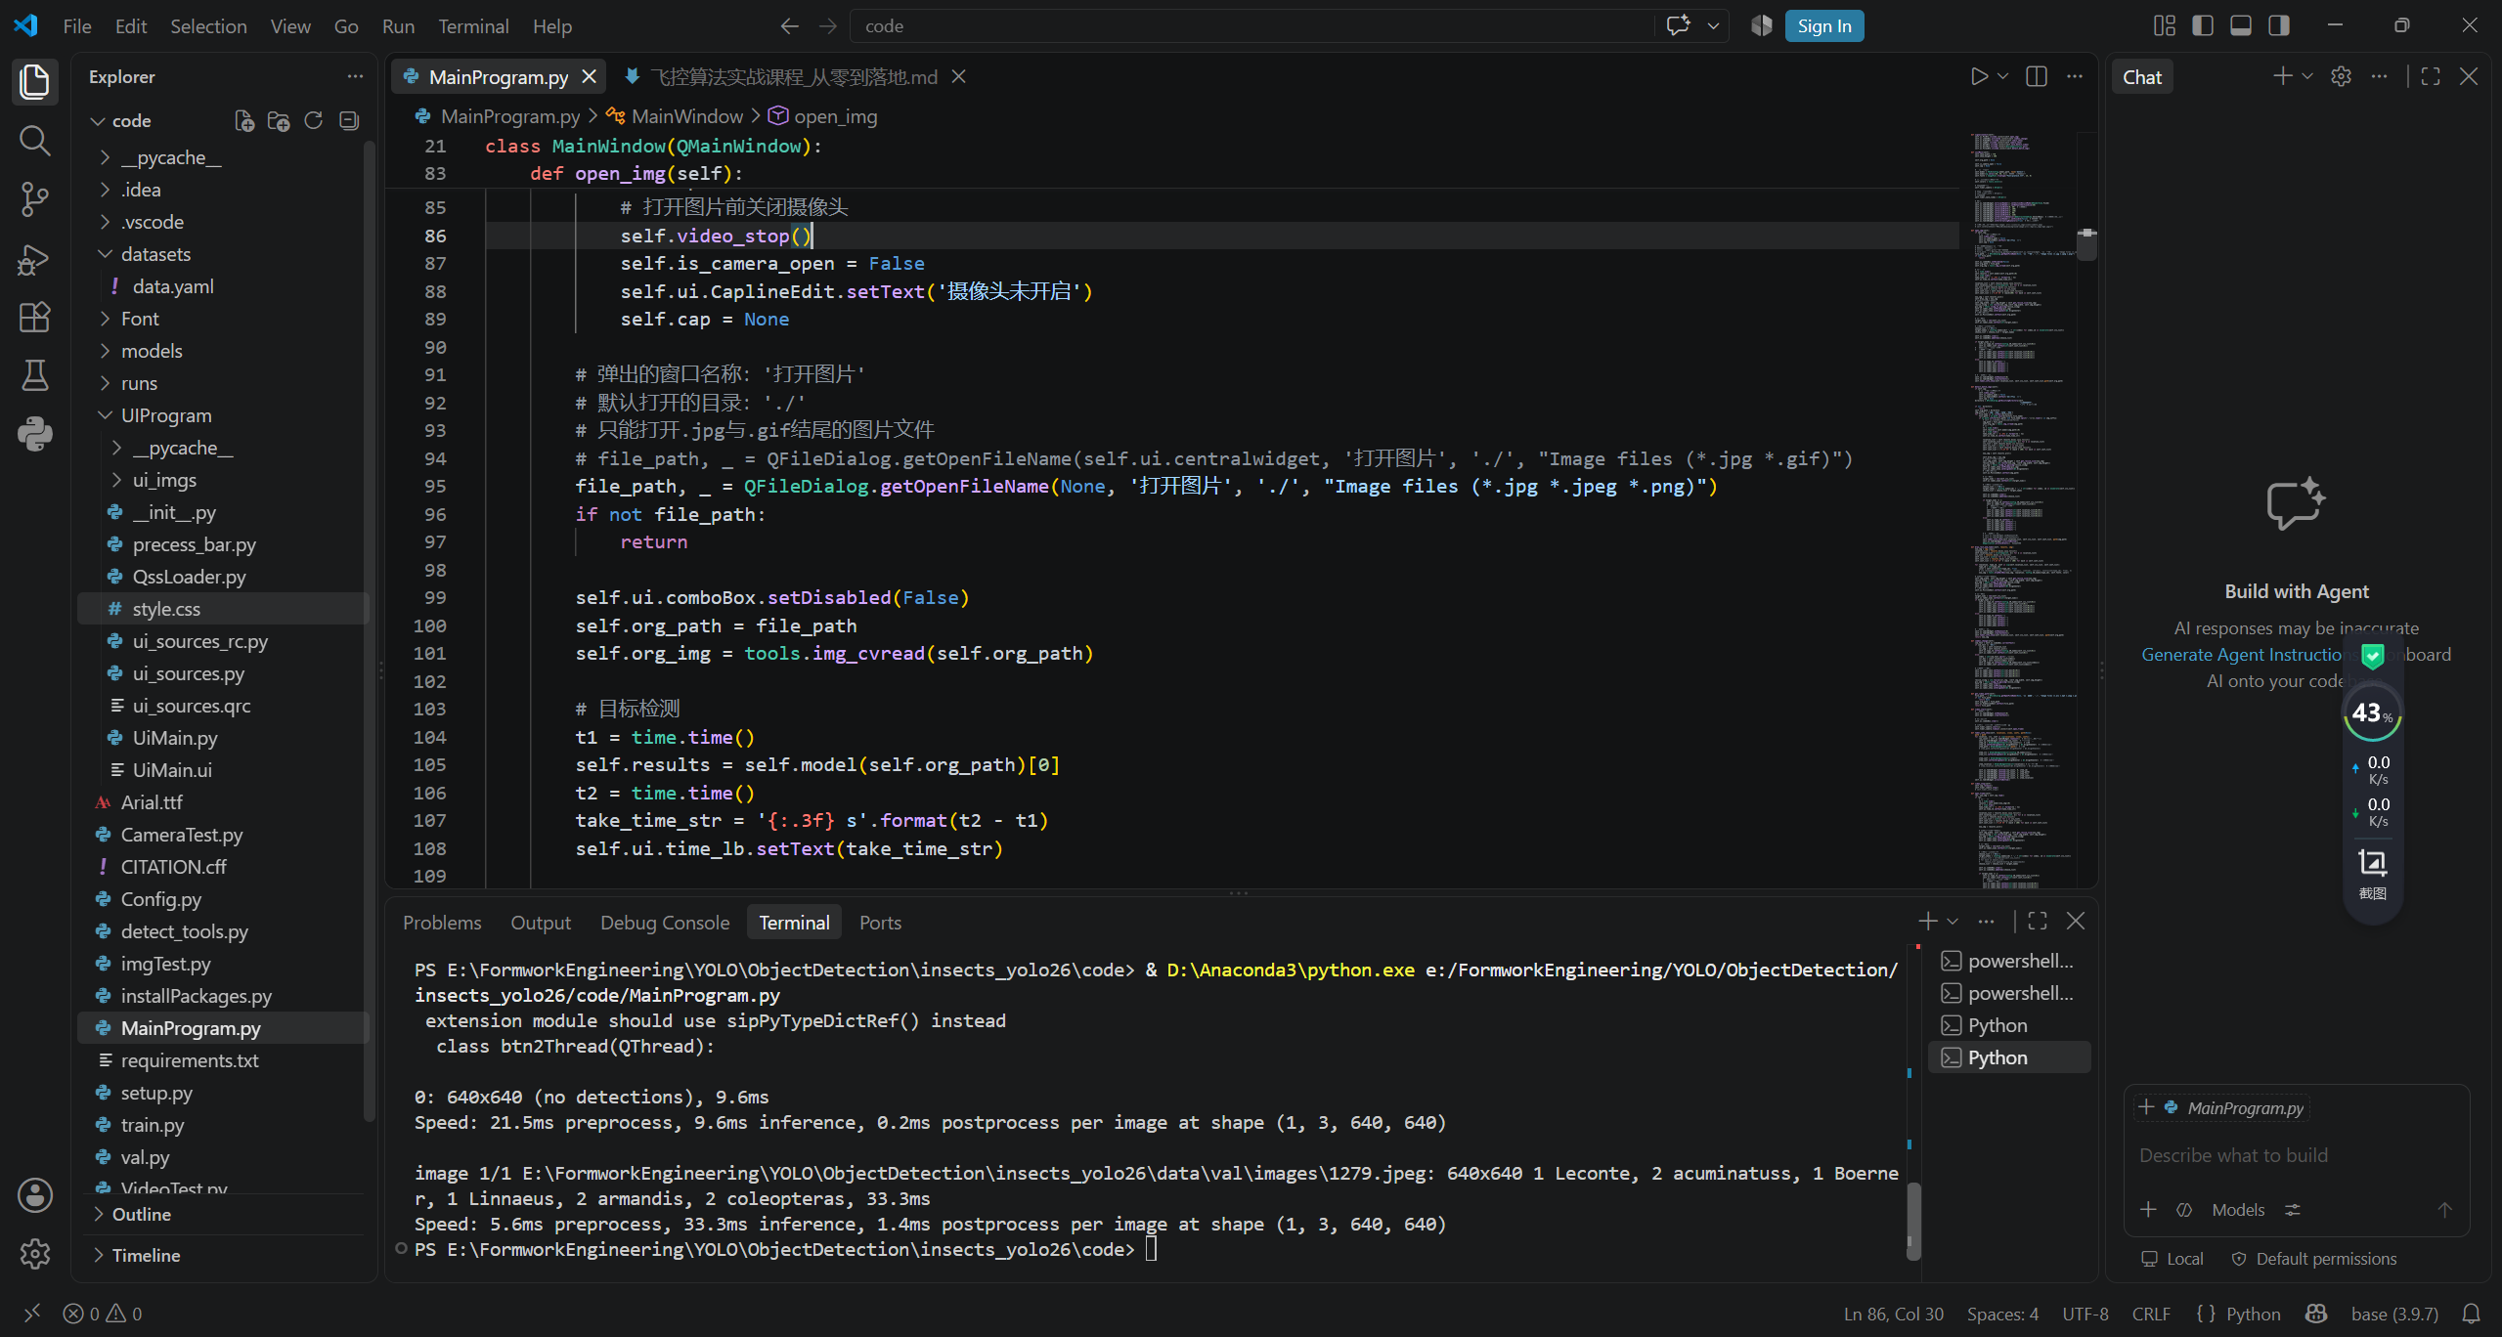Maximize the Chat panel

coord(2431,76)
